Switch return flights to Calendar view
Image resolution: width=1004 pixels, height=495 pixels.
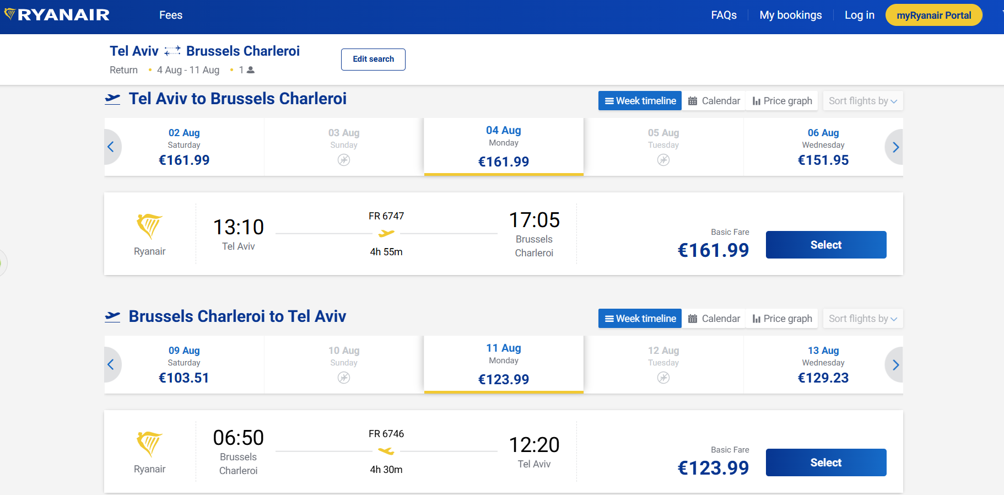point(714,319)
